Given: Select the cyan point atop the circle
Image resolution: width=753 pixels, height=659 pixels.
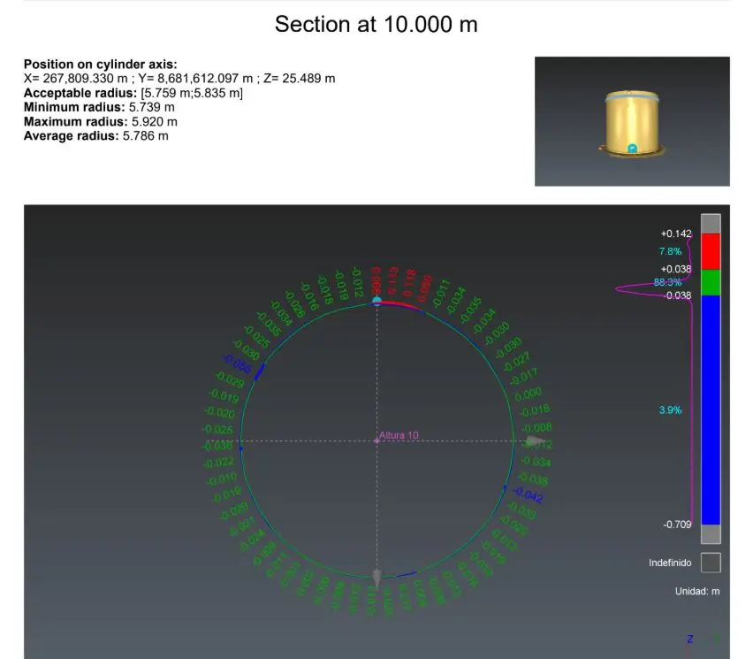Looking at the screenshot, I should pyautogui.click(x=377, y=301).
